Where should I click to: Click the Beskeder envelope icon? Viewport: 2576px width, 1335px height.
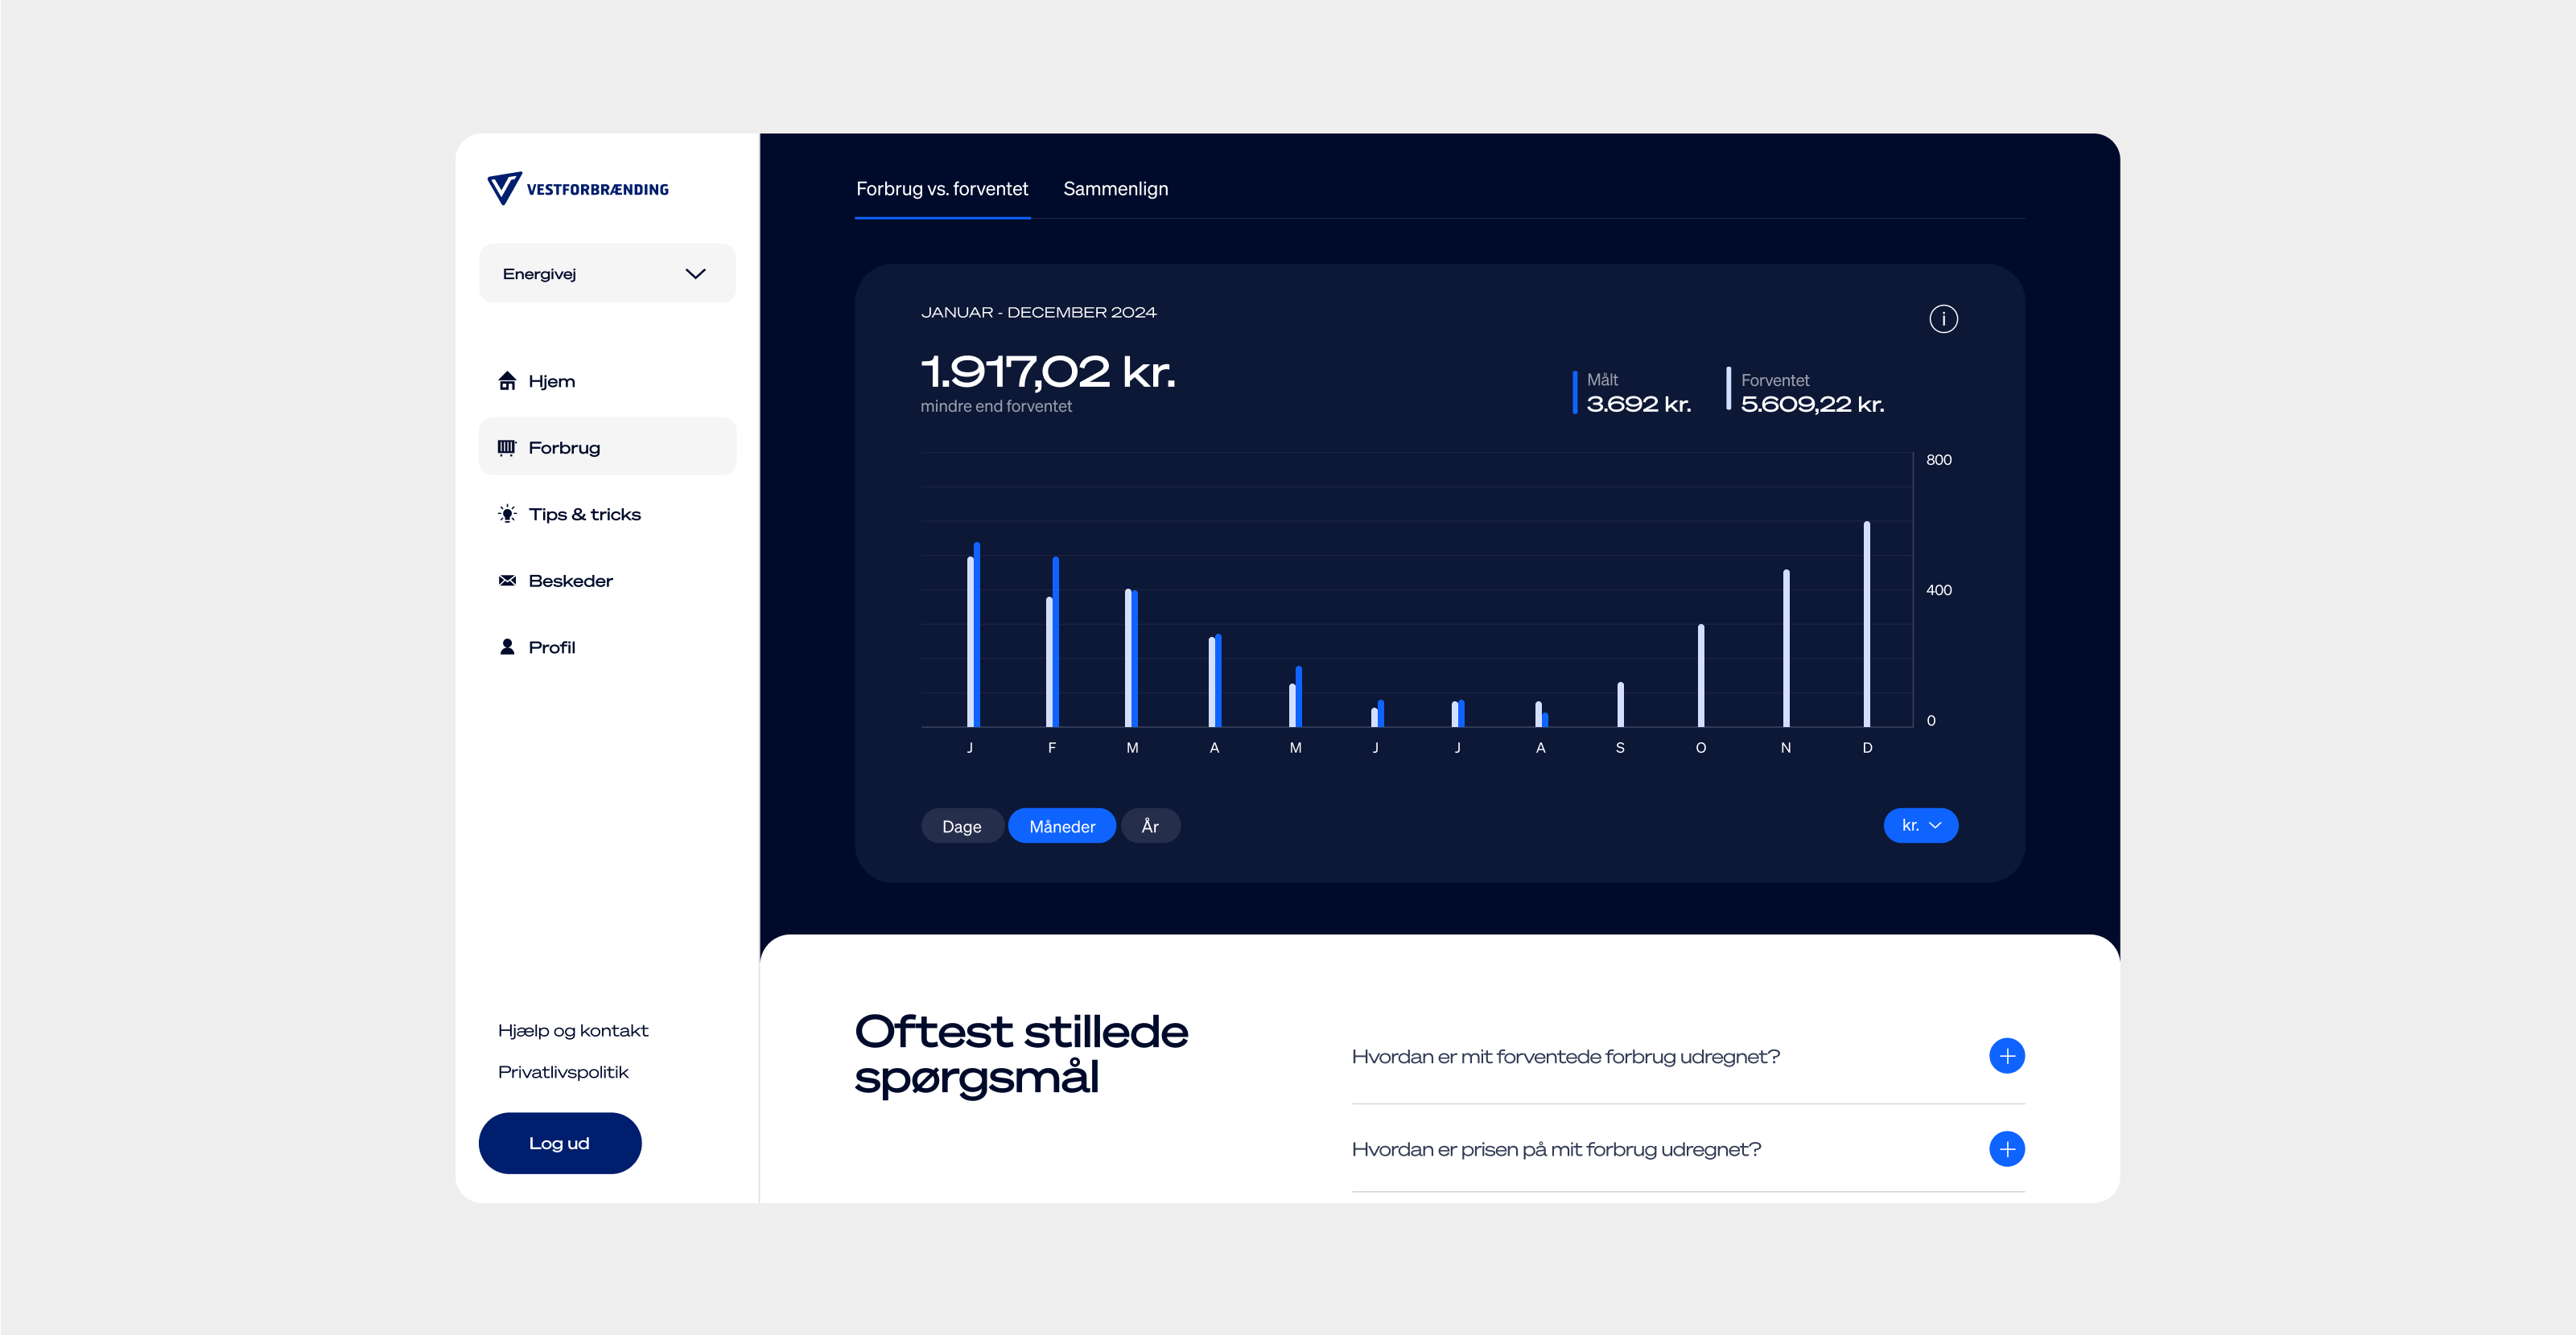point(507,581)
